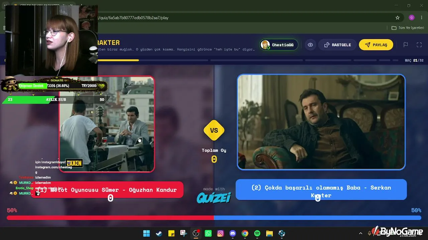
Task: Vote for Çokda başarılı olamamış Baba label
Action: pyautogui.click(x=321, y=190)
